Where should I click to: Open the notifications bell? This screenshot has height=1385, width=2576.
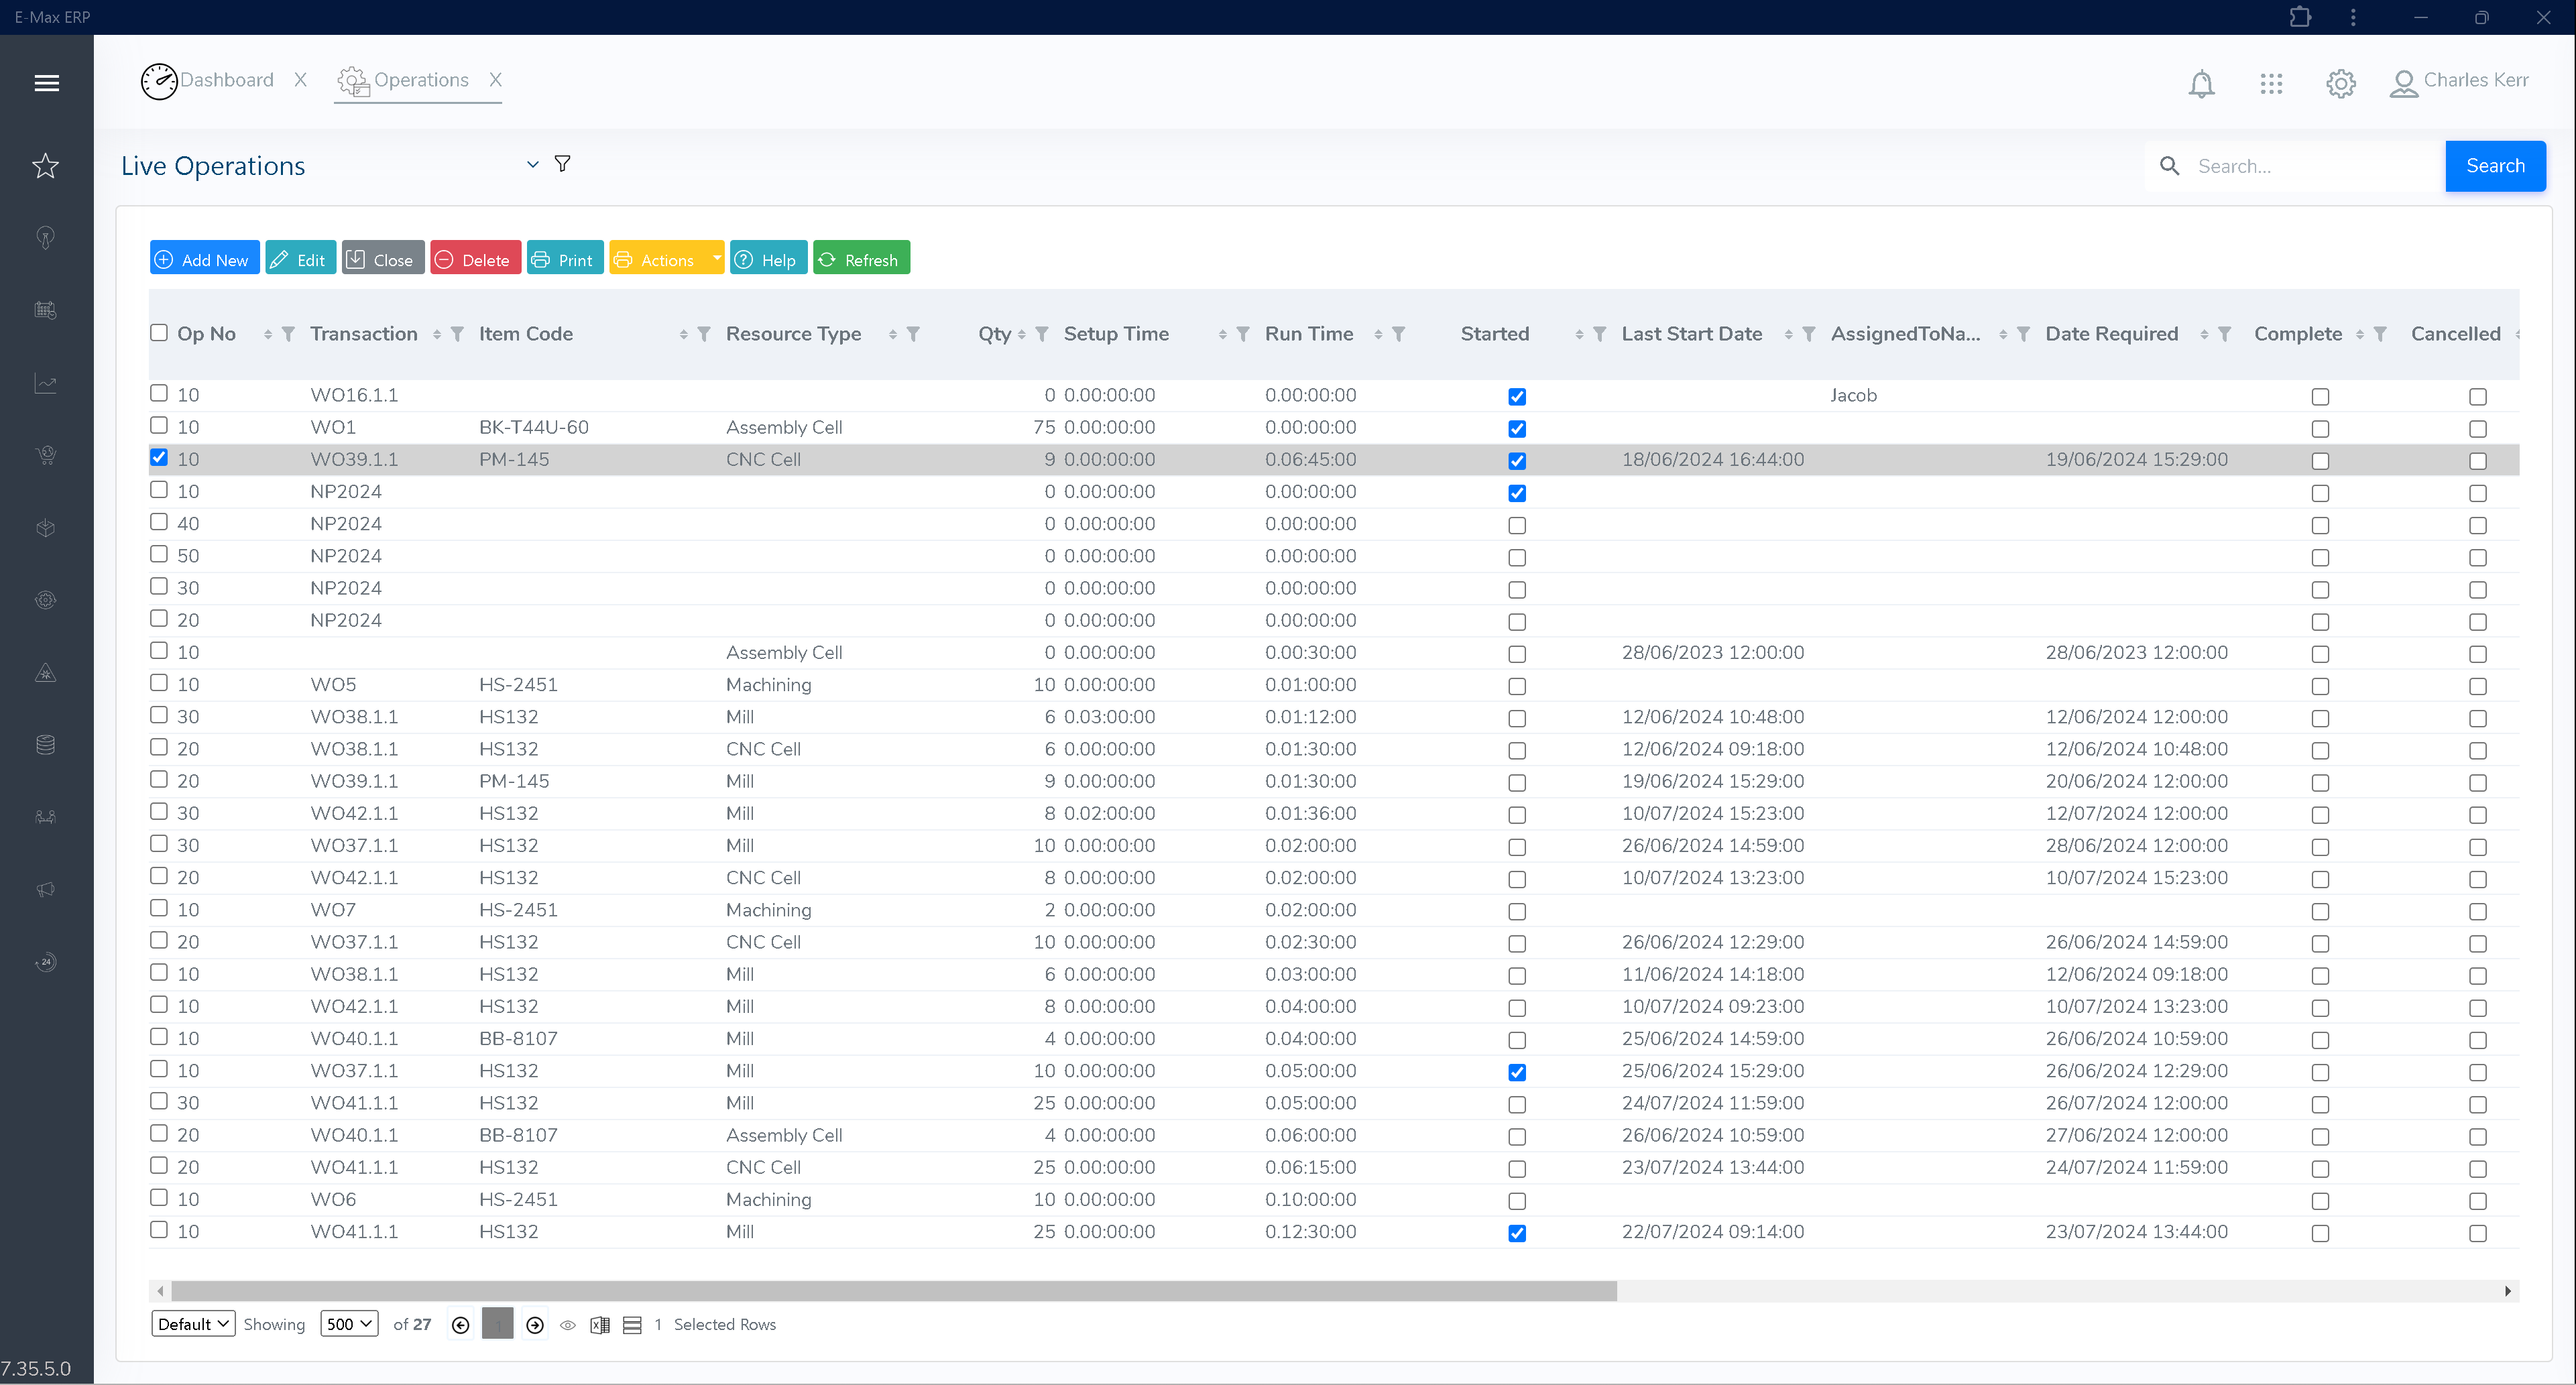point(2202,83)
